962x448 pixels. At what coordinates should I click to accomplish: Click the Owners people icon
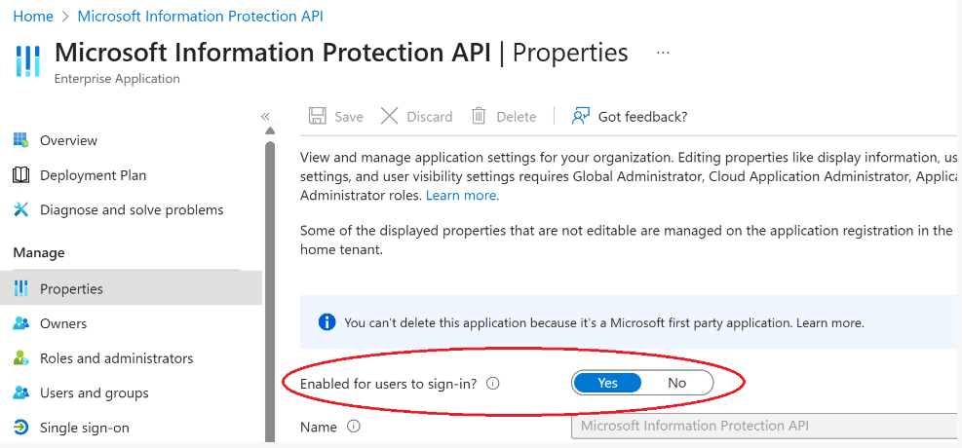tap(20, 323)
